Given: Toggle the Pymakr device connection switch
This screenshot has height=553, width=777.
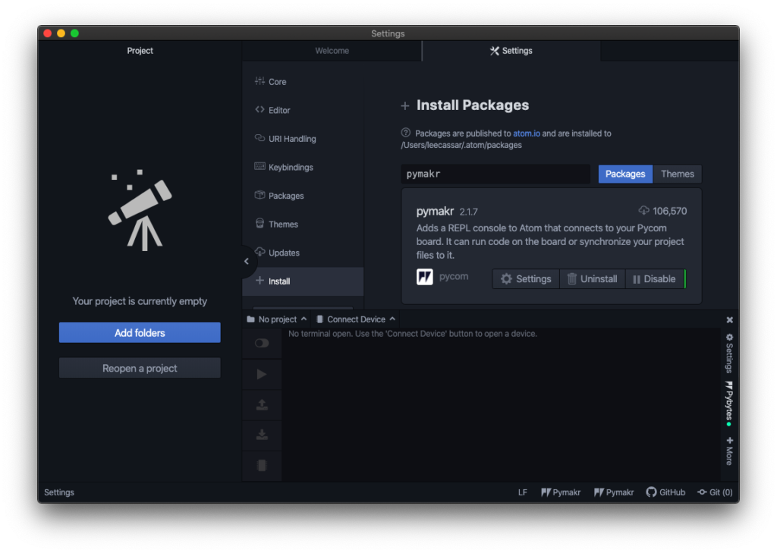Looking at the screenshot, I should click(262, 343).
